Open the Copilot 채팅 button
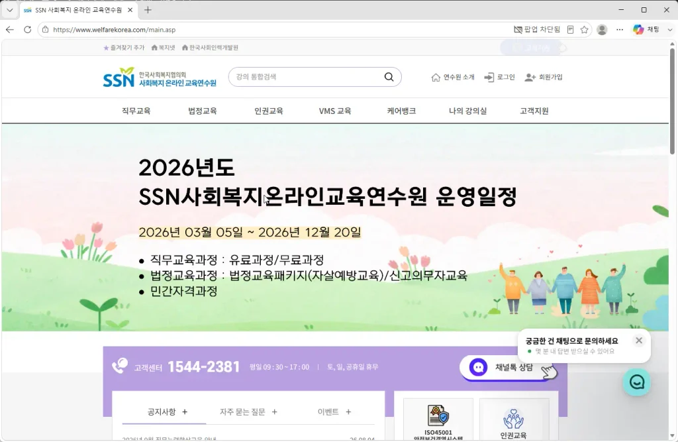Screen dimensions: 678x442 646,29
